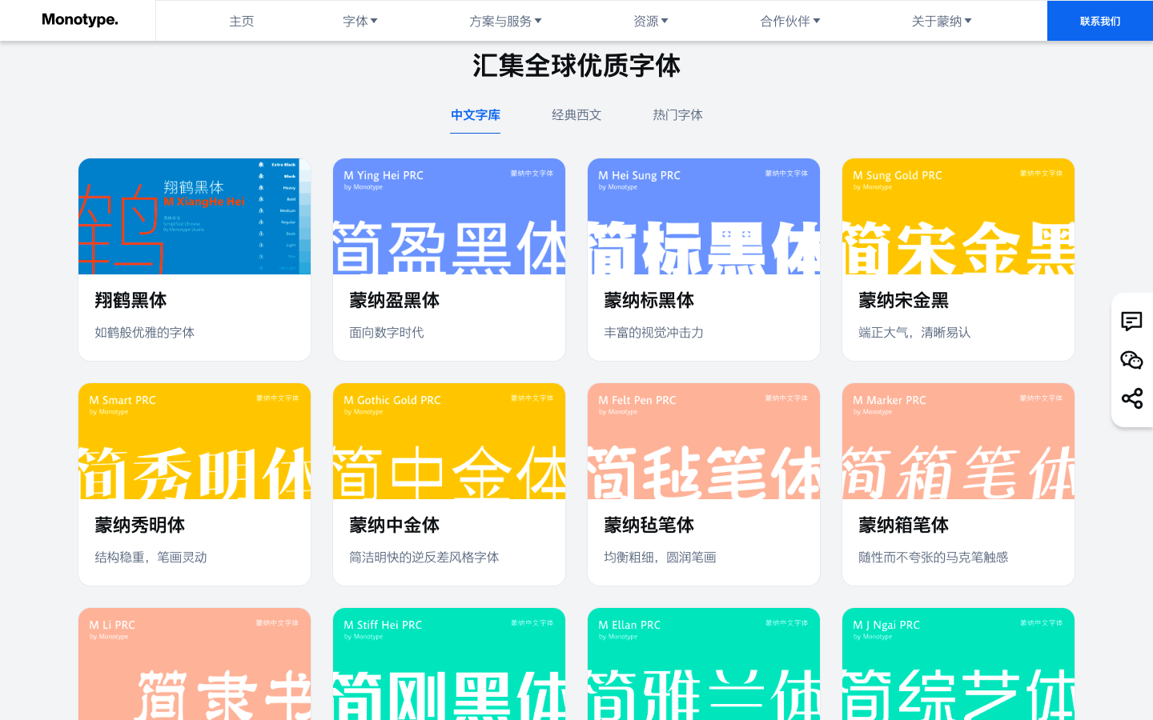
Task: Switch to the 热门字体 tab
Action: (677, 115)
